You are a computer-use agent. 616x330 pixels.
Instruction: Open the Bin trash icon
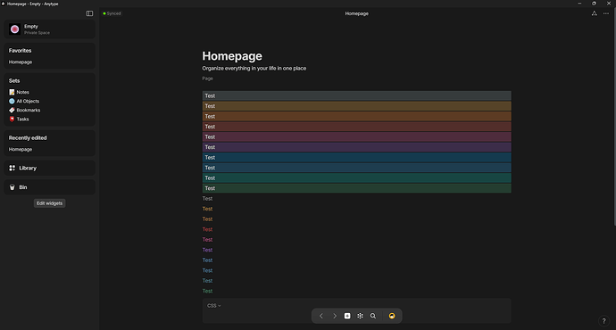(x=12, y=187)
